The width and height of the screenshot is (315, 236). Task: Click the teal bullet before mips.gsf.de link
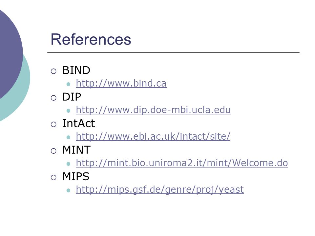click(68, 190)
